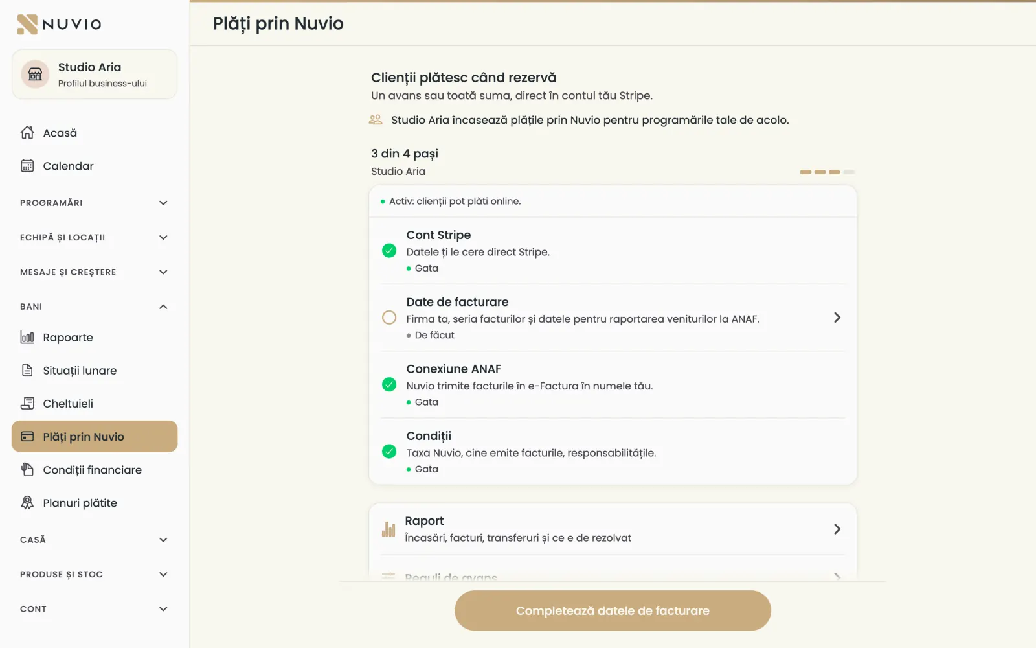The width and height of the screenshot is (1036, 648).
Task: Click the Situații lunare document icon
Action: (x=27, y=371)
